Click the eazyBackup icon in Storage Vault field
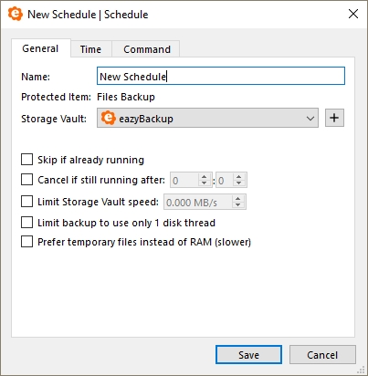 coord(108,118)
